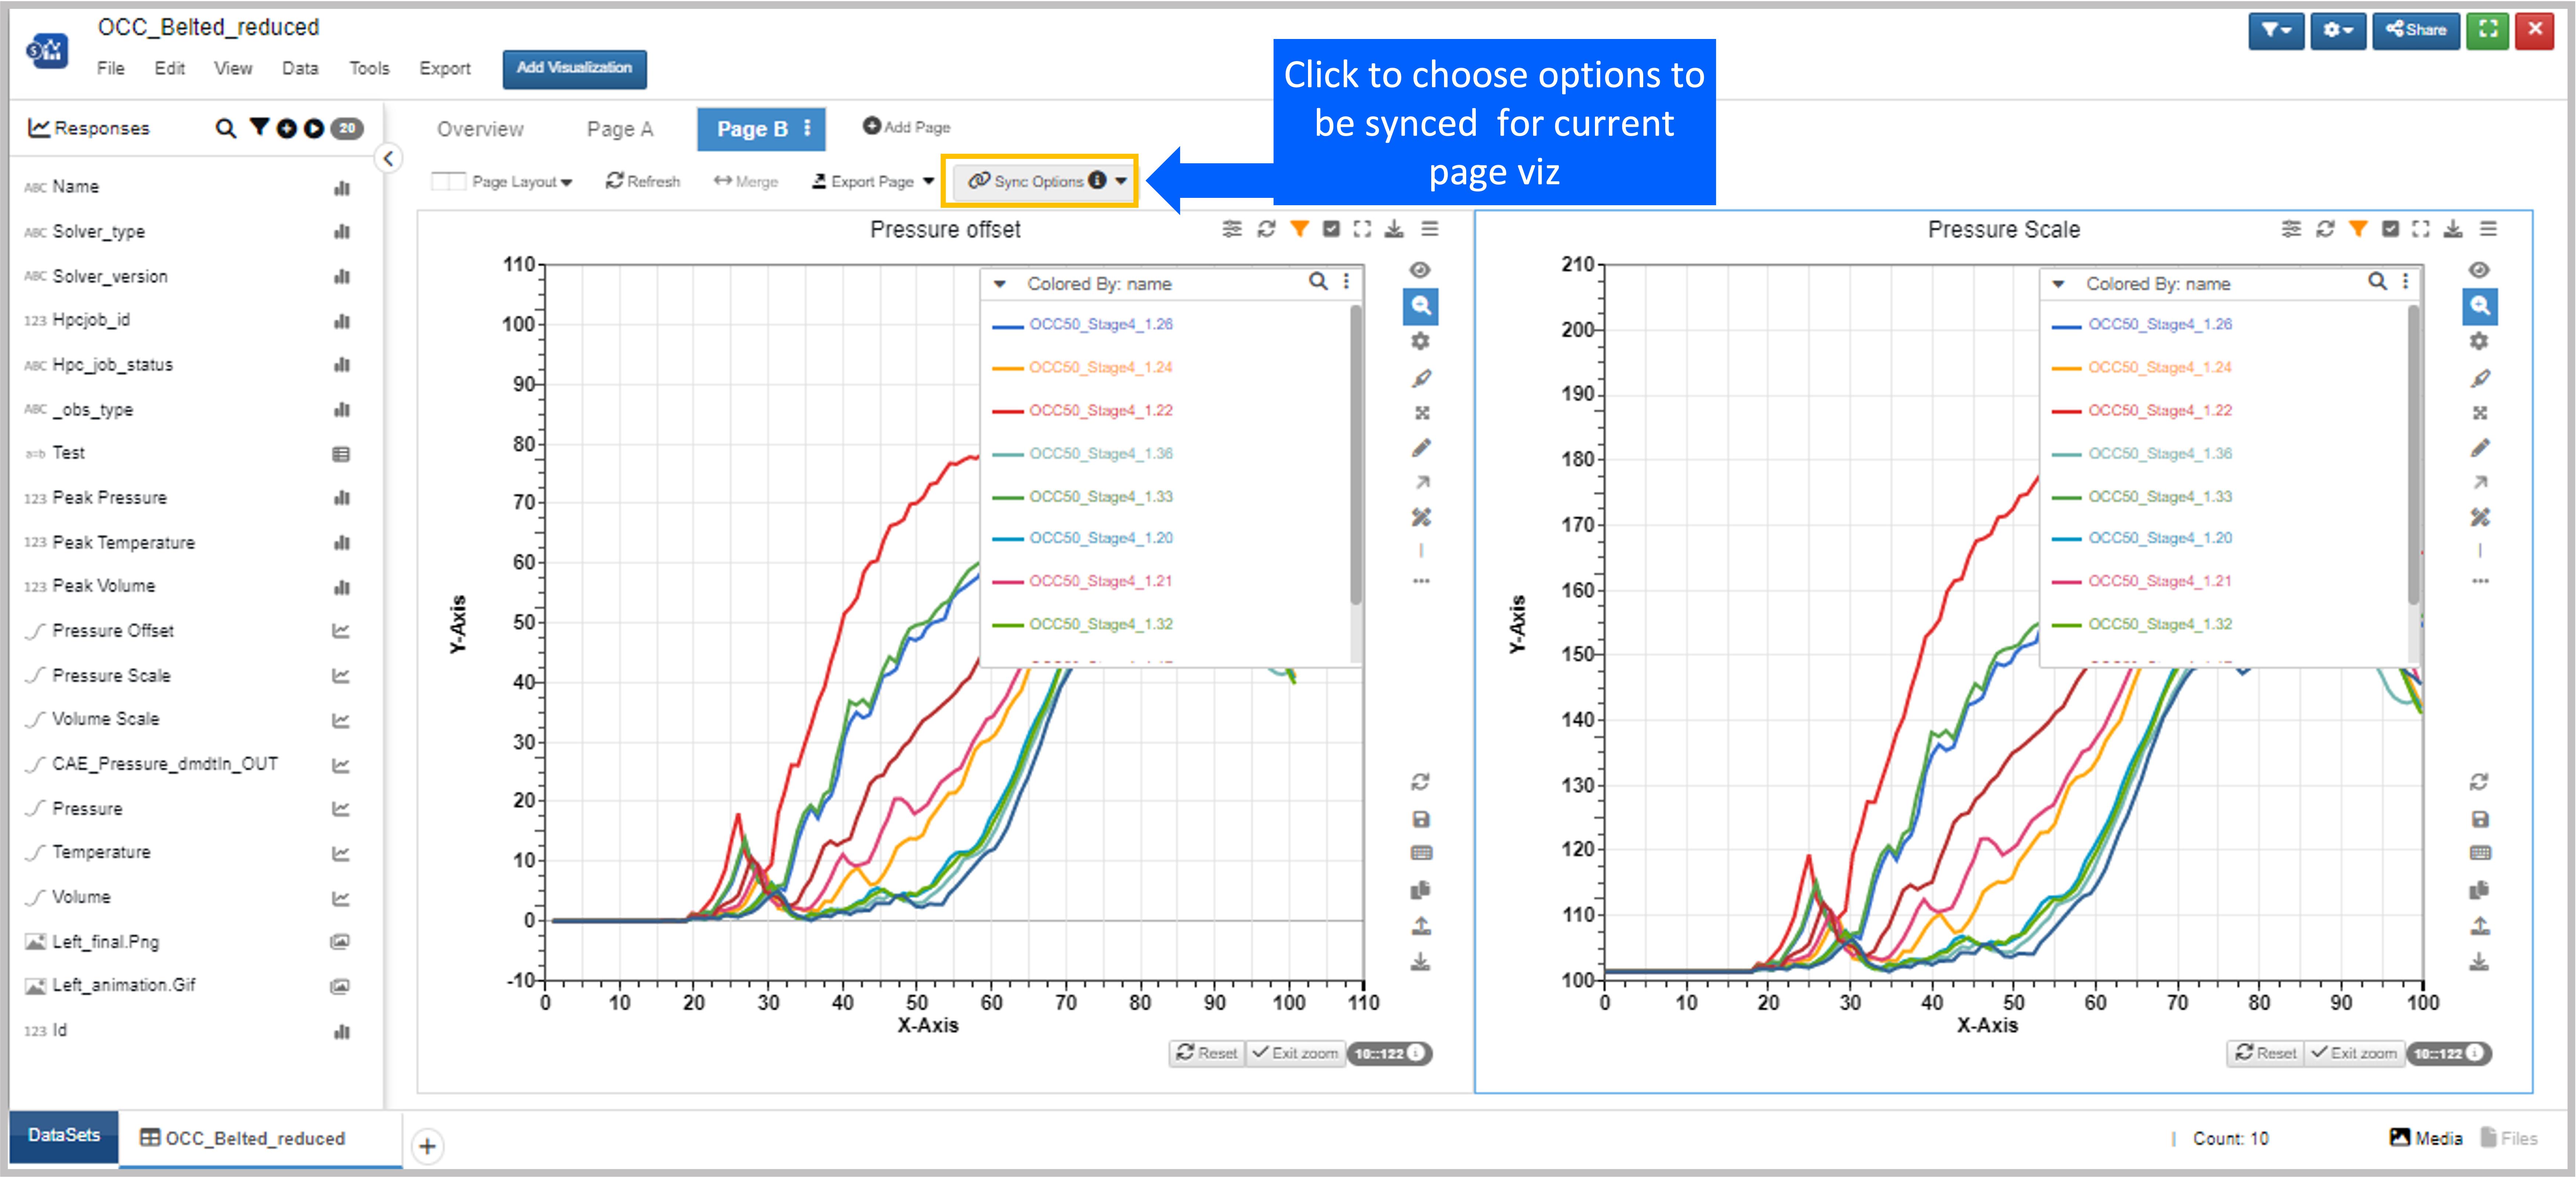Exit zoom on Pressure Scale chart
This screenshot has width=2576, height=1178.
pos(2354,1053)
